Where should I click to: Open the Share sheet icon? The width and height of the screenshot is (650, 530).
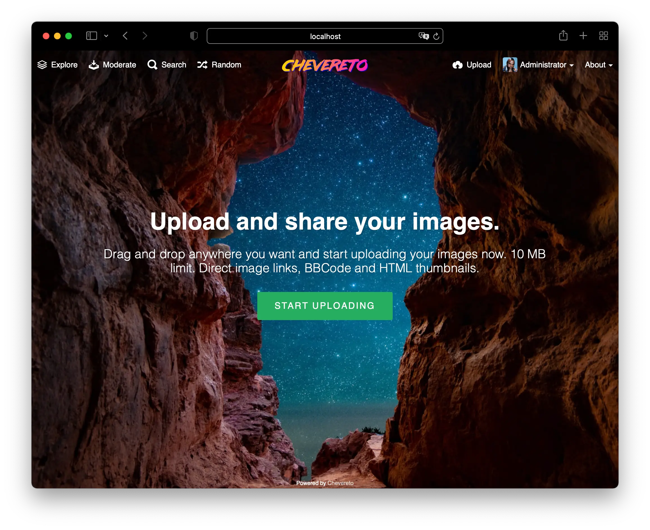tap(563, 36)
